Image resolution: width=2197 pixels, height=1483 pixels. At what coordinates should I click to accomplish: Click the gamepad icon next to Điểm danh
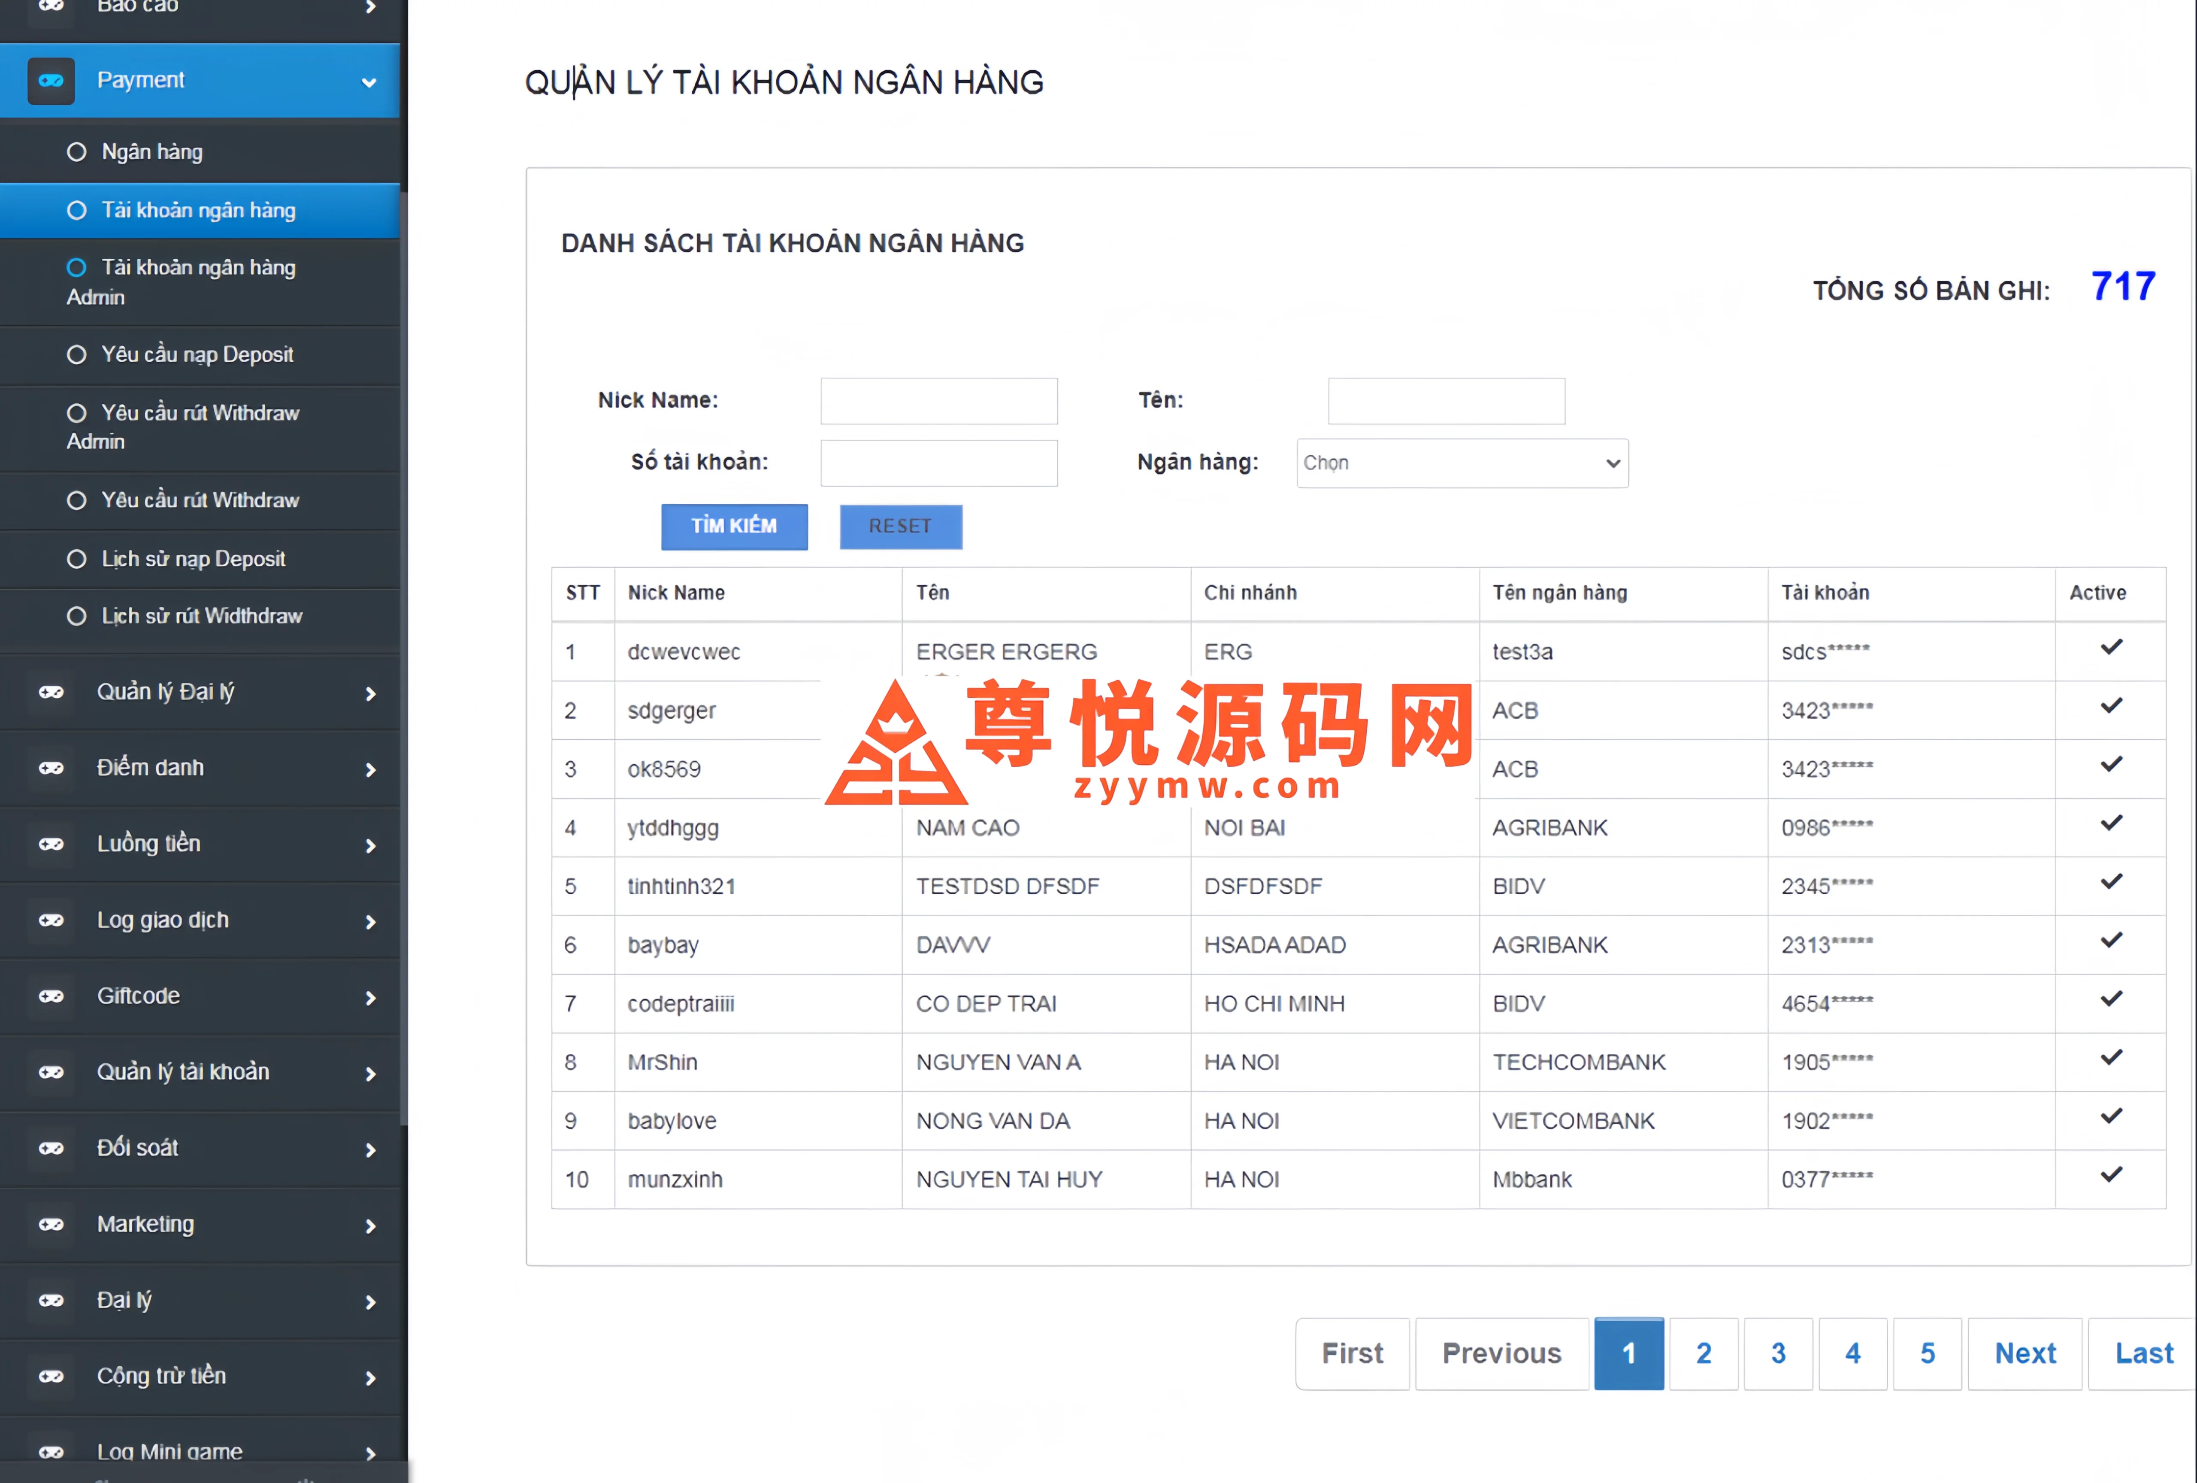tap(51, 768)
